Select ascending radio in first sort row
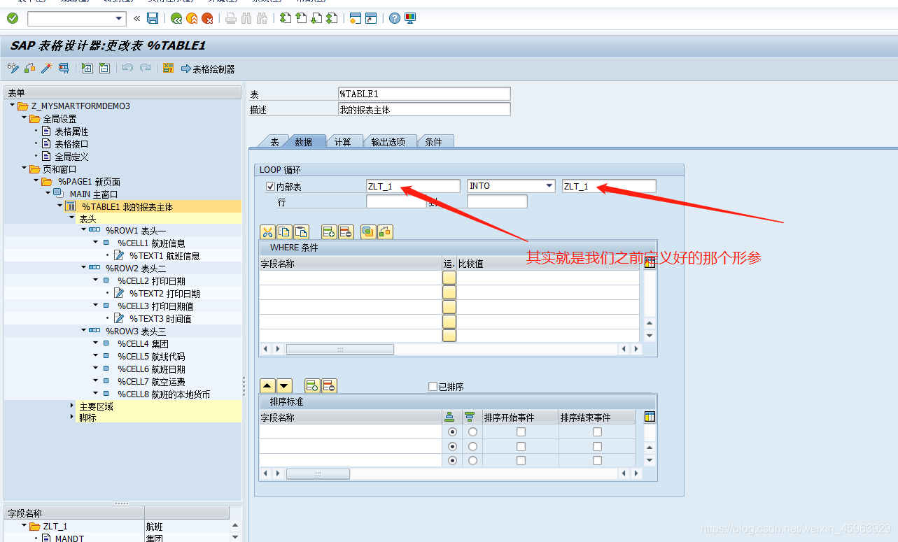 point(452,432)
